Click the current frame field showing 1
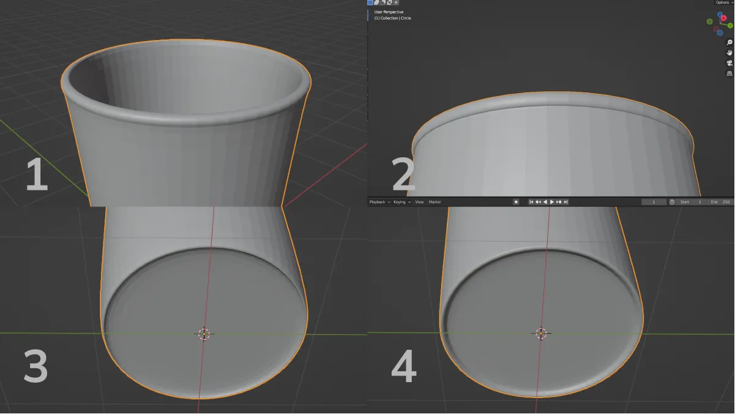 tap(654, 202)
